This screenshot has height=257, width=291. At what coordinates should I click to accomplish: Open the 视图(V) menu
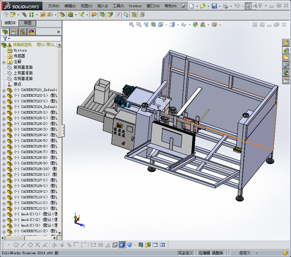(86, 6)
